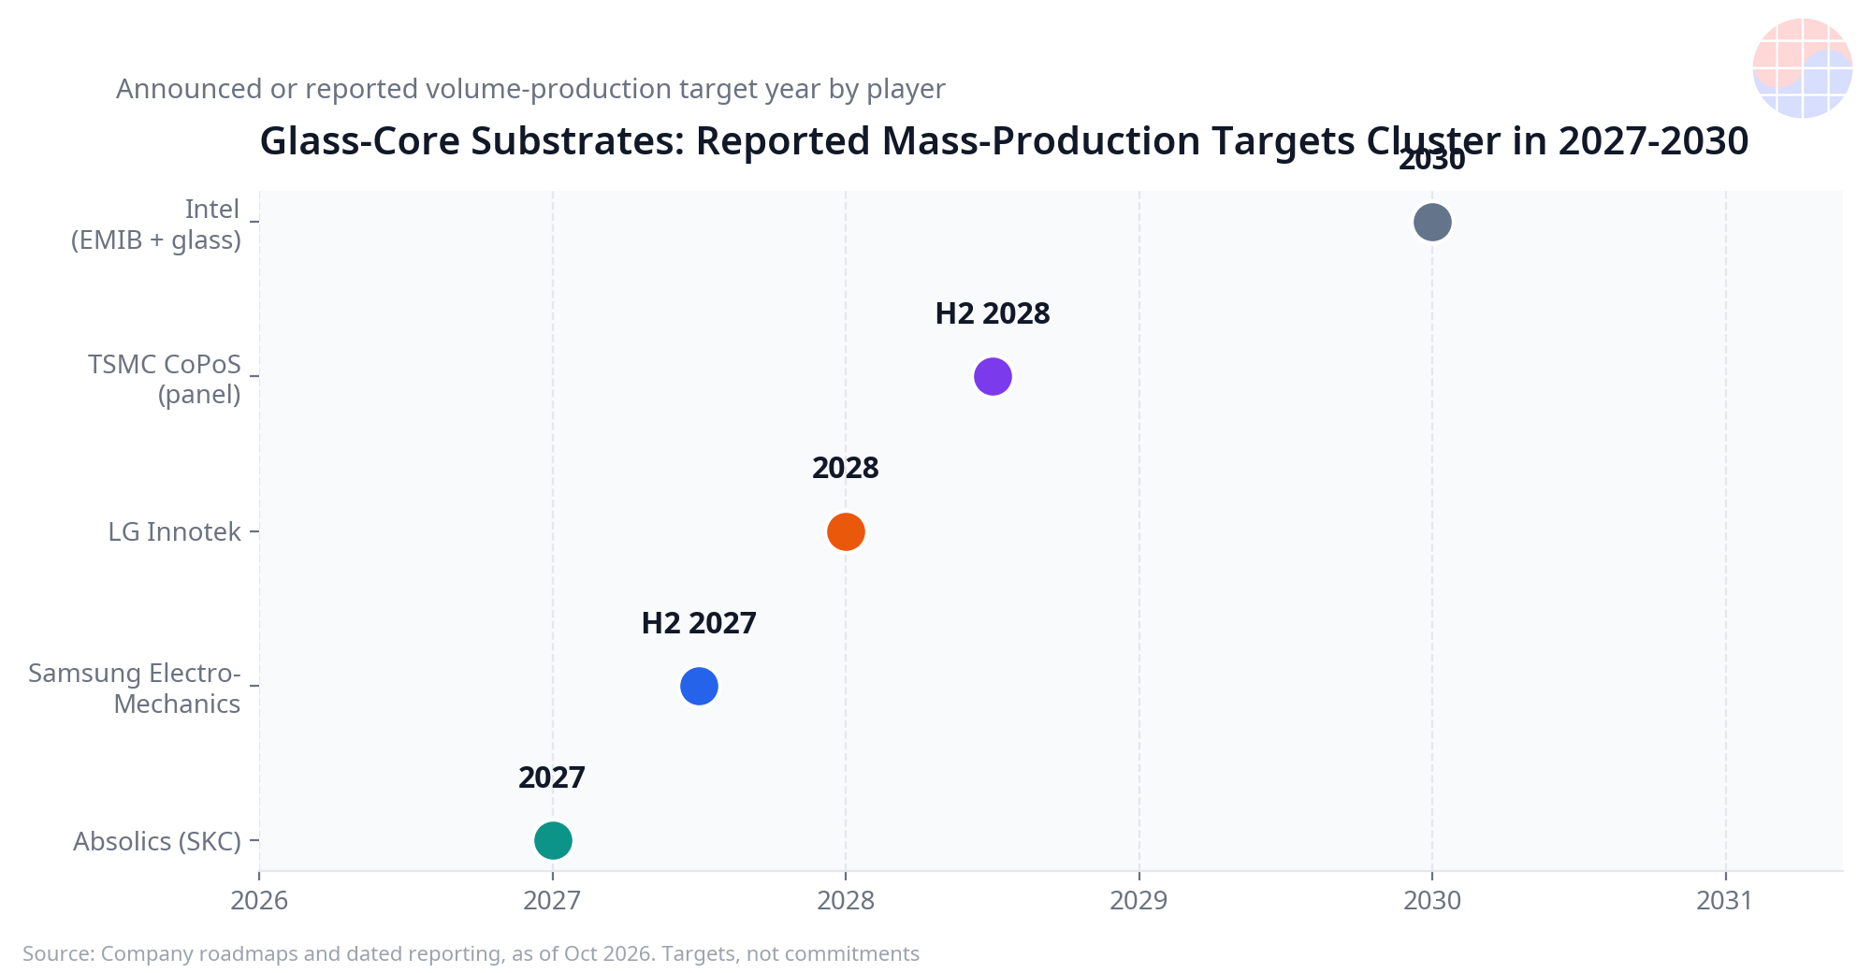Click the H2 2028 data label
The height and width of the screenshot is (973, 1871).
pyautogui.click(x=993, y=313)
